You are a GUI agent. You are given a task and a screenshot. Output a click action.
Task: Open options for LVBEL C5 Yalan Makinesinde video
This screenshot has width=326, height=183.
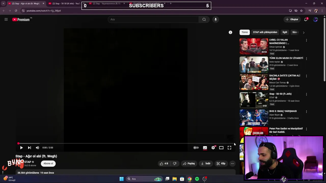(306, 40)
